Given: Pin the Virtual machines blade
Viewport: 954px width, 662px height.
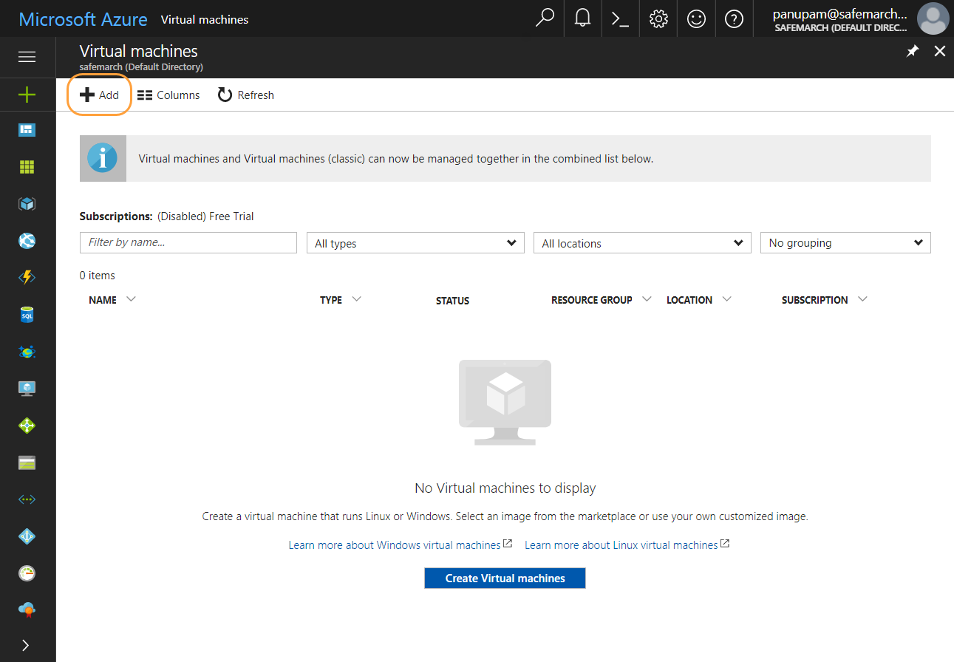Looking at the screenshot, I should [912, 51].
